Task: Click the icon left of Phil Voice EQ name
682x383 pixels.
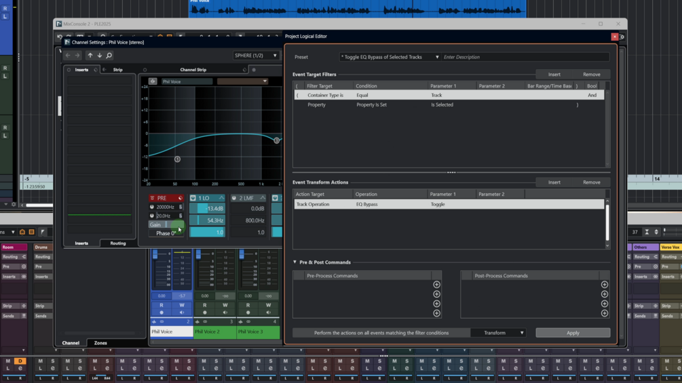Action: click(153, 81)
